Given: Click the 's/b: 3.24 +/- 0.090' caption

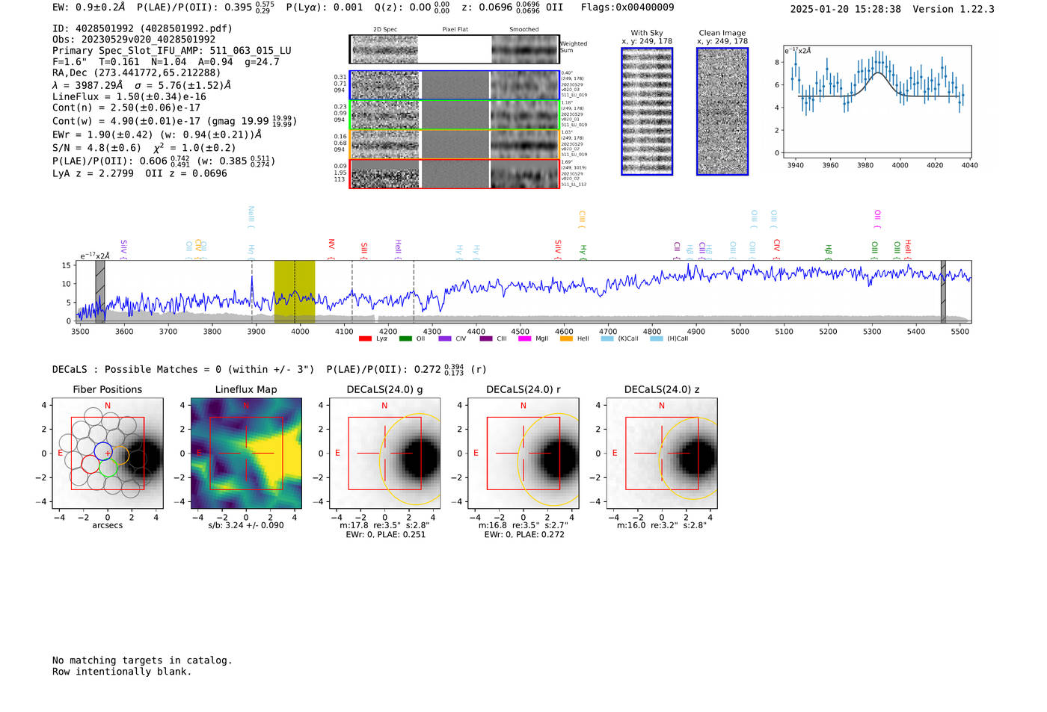Looking at the screenshot, I should coord(246,525).
